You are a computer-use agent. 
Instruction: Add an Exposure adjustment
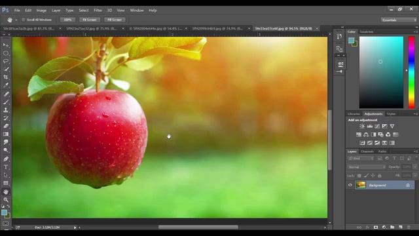pos(384,126)
